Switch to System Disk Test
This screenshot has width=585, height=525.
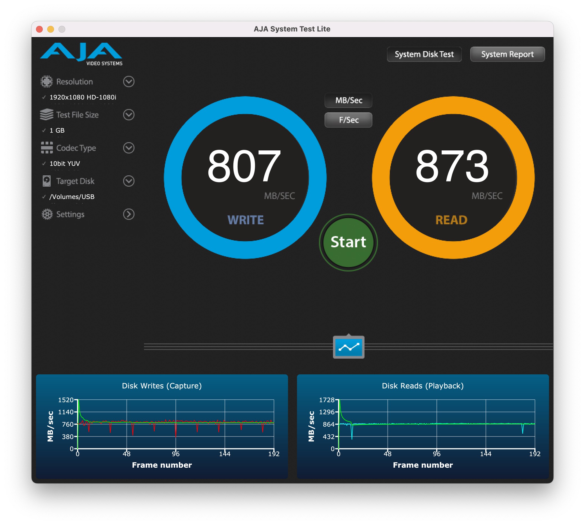(424, 54)
